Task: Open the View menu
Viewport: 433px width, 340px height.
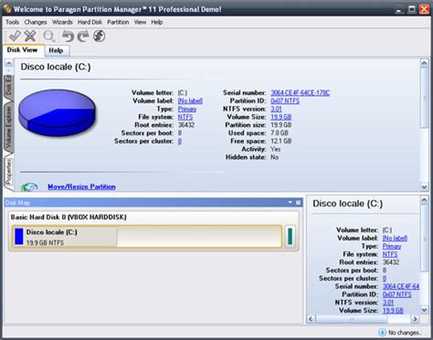Action: pos(140,22)
